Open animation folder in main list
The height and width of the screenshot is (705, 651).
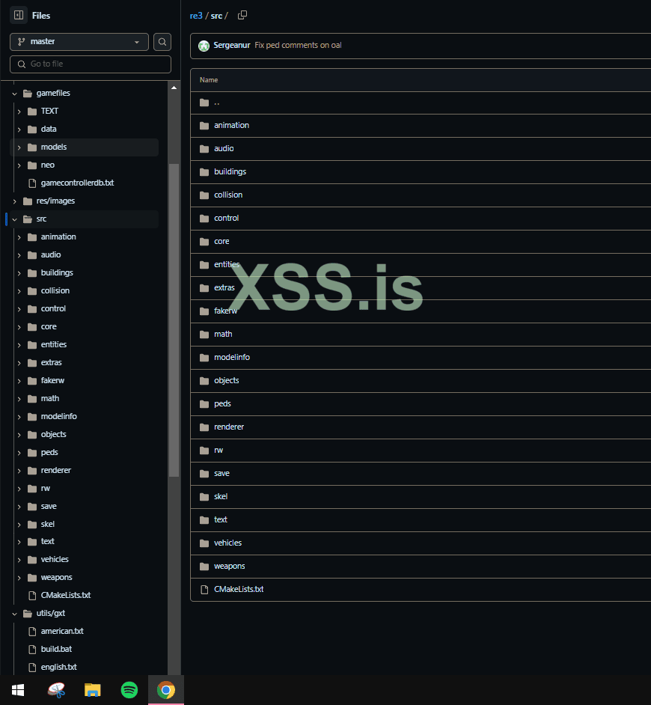coord(231,126)
